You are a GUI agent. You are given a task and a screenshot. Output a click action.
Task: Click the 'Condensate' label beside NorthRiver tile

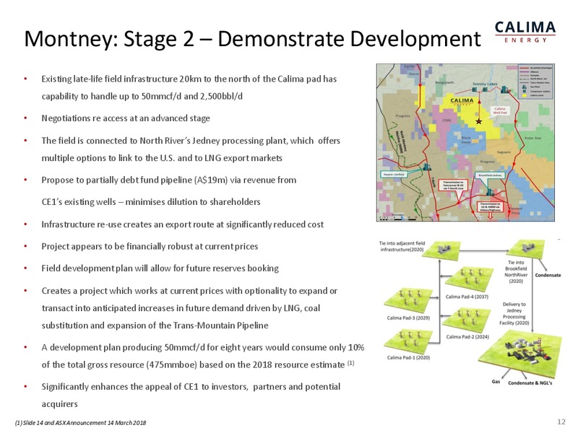548,275
